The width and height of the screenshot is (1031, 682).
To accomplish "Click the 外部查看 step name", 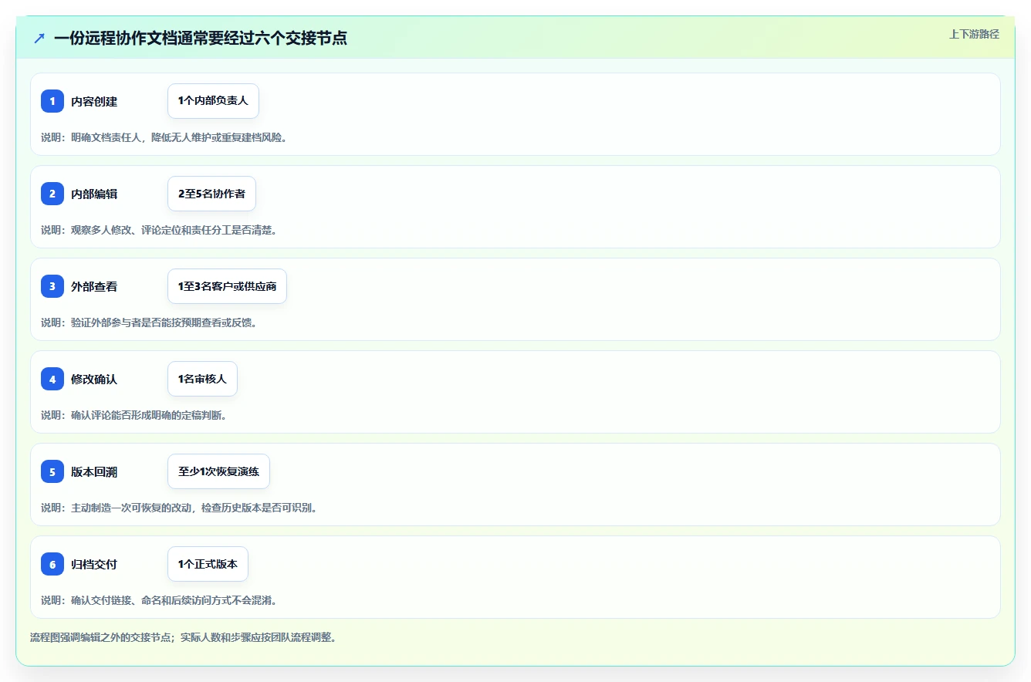I will pyautogui.click(x=94, y=286).
